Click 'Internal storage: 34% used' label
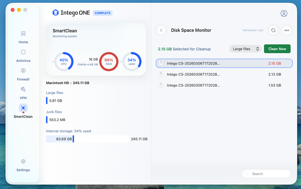The image size is (301, 189). click(x=68, y=131)
